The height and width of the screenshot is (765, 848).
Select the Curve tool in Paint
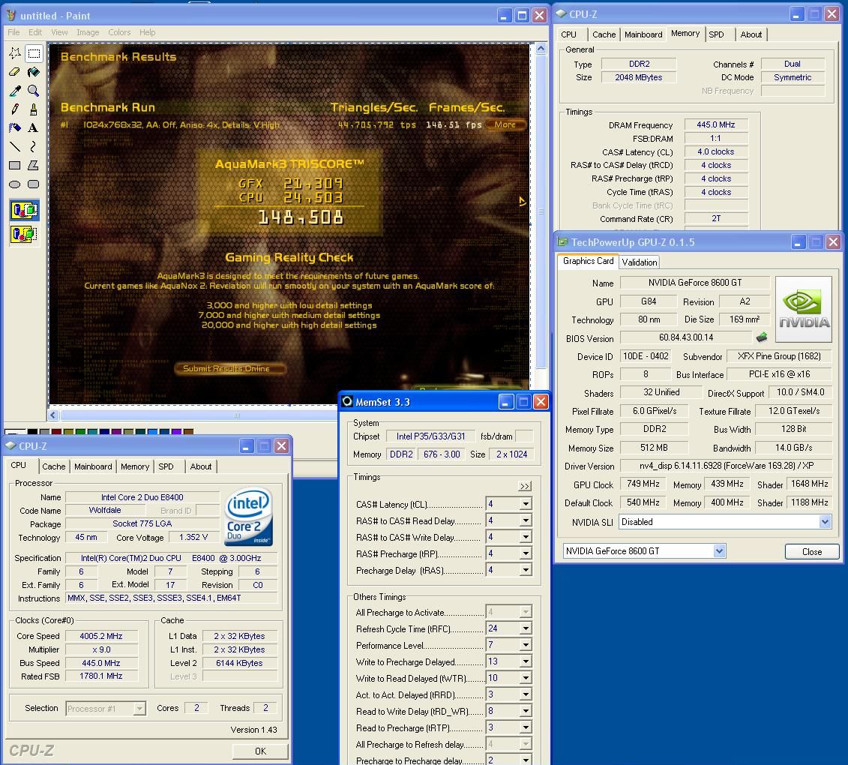tap(34, 146)
